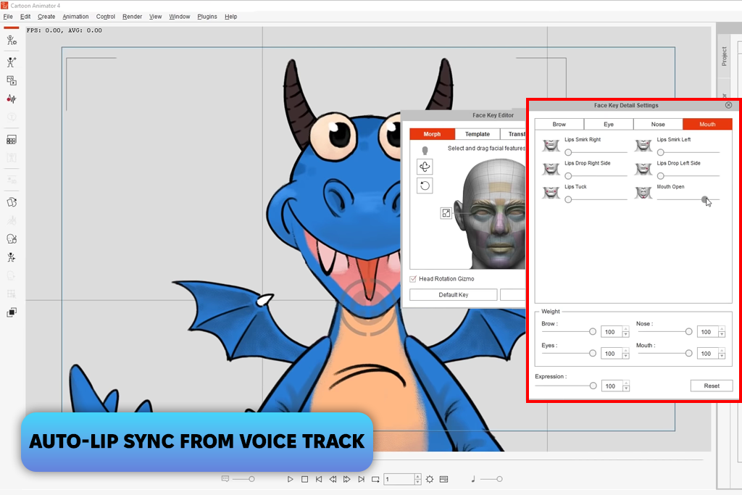Open project settings gear icon
The height and width of the screenshot is (495, 742).
430,479
